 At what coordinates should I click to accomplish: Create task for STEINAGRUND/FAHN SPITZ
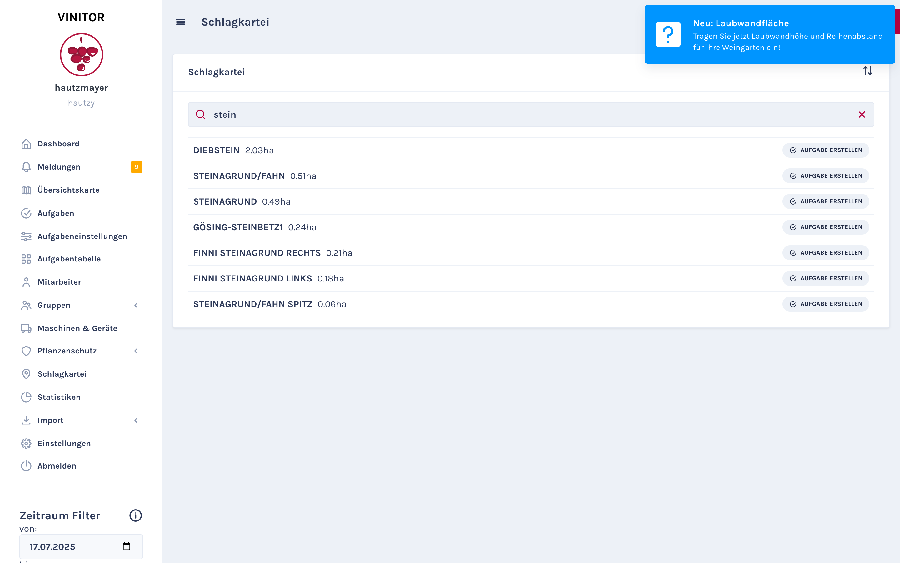click(826, 304)
